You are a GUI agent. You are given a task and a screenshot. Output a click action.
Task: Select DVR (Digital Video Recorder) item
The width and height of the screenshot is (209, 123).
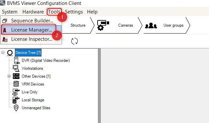pyautogui.click(x=46, y=61)
